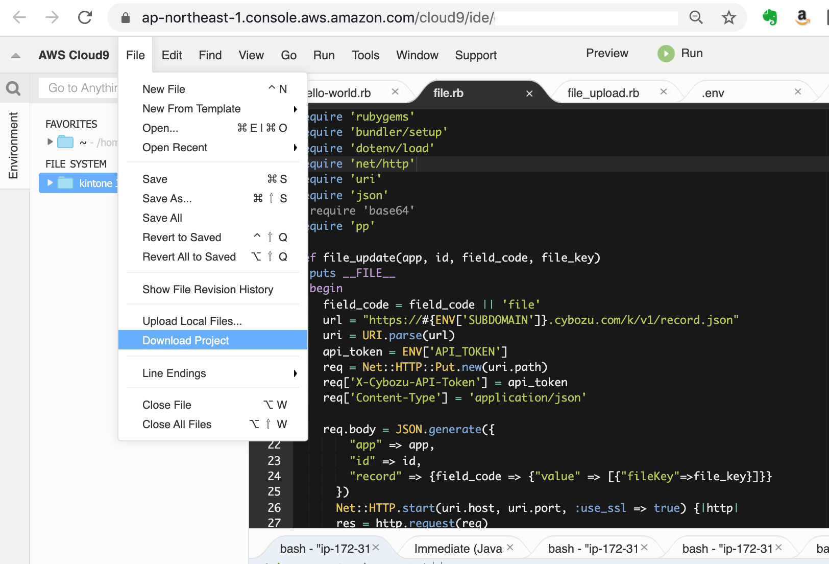Click the "record" key in the code
This screenshot has height=564, width=829.
point(376,477)
